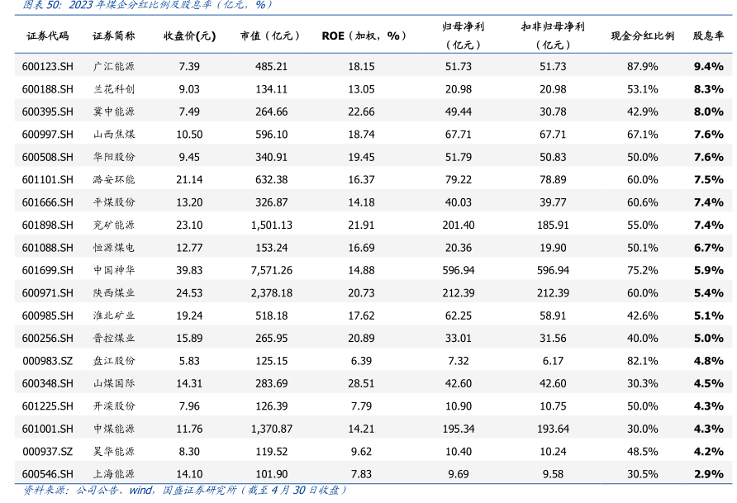Screen dimensions: 737x503
Task: Select the company name 中煤能源
Action: 114,429
